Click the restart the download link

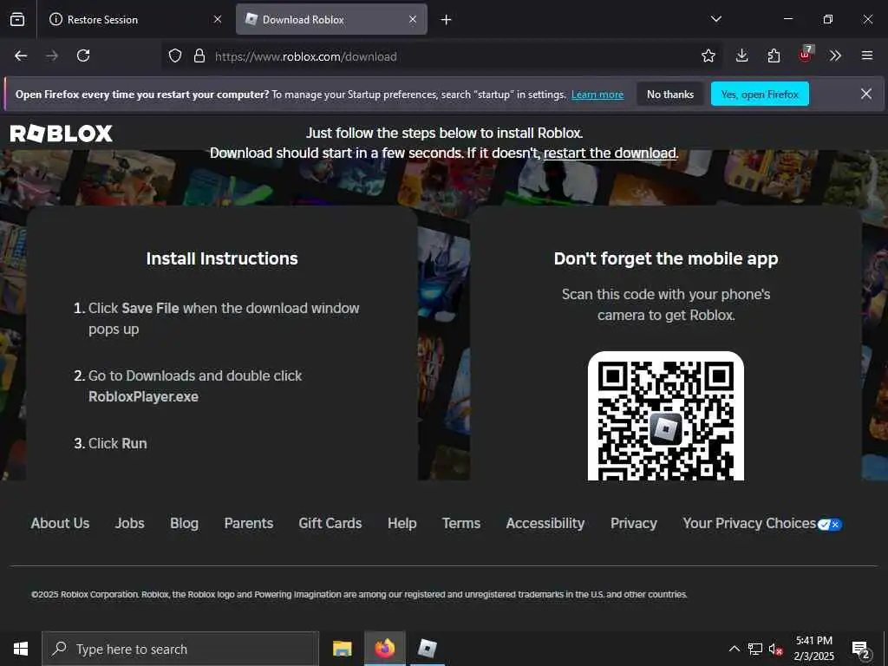coord(610,153)
